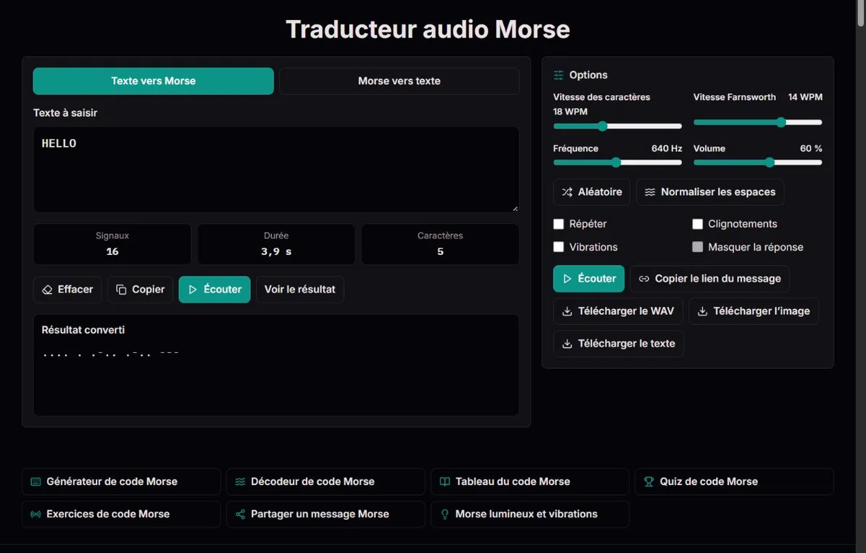Click the Résultat converti output area

[x=276, y=365]
